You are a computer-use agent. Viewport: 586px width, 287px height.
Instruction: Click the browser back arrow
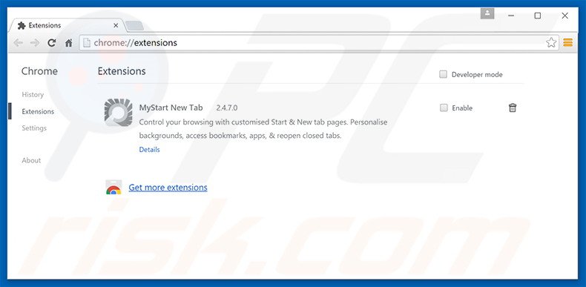click(18, 43)
